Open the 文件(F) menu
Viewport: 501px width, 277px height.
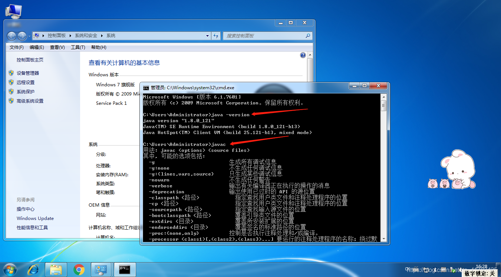click(x=17, y=47)
